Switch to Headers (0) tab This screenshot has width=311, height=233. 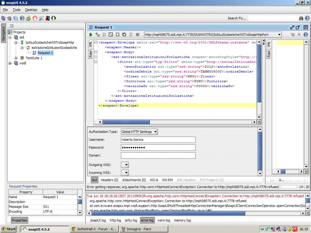pos(109,180)
